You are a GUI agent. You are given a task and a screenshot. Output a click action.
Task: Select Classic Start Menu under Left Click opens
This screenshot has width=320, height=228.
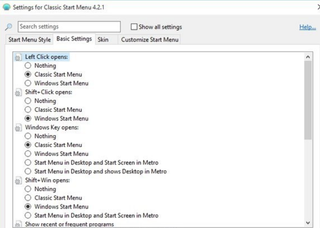pos(28,74)
